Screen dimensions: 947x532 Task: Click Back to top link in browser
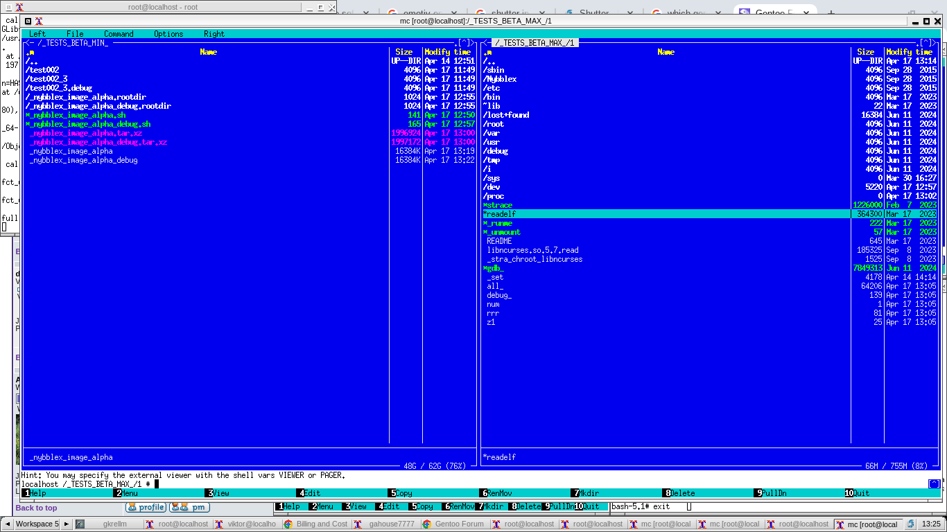[x=36, y=508]
